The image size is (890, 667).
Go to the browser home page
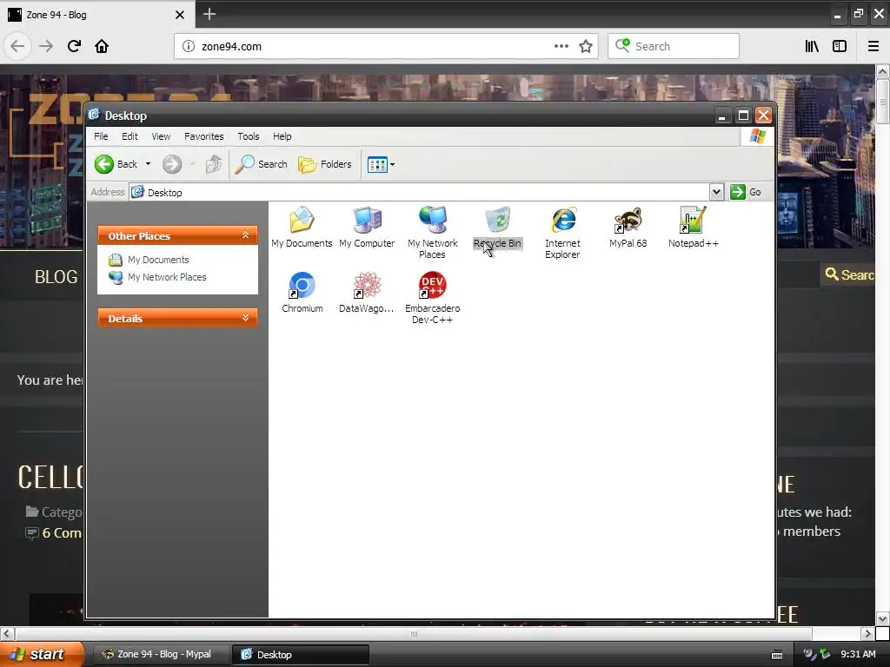(102, 46)
